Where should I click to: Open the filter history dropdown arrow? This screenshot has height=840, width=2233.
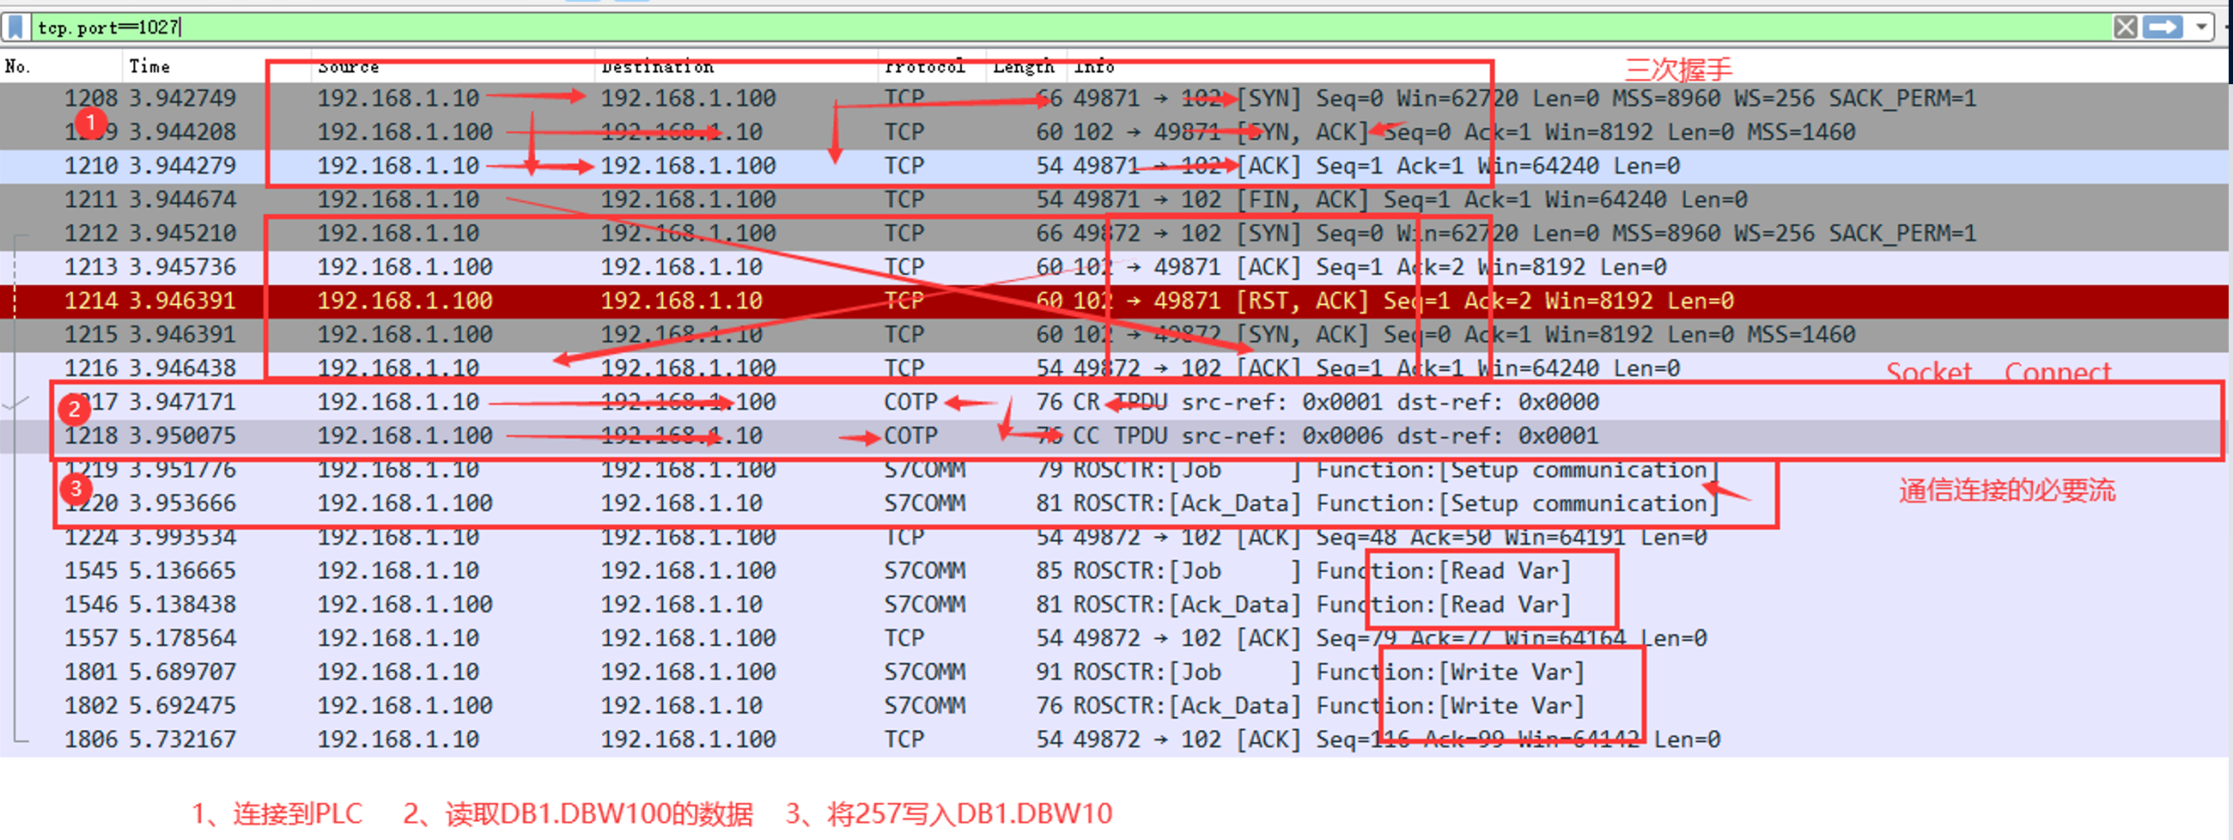2201,27
